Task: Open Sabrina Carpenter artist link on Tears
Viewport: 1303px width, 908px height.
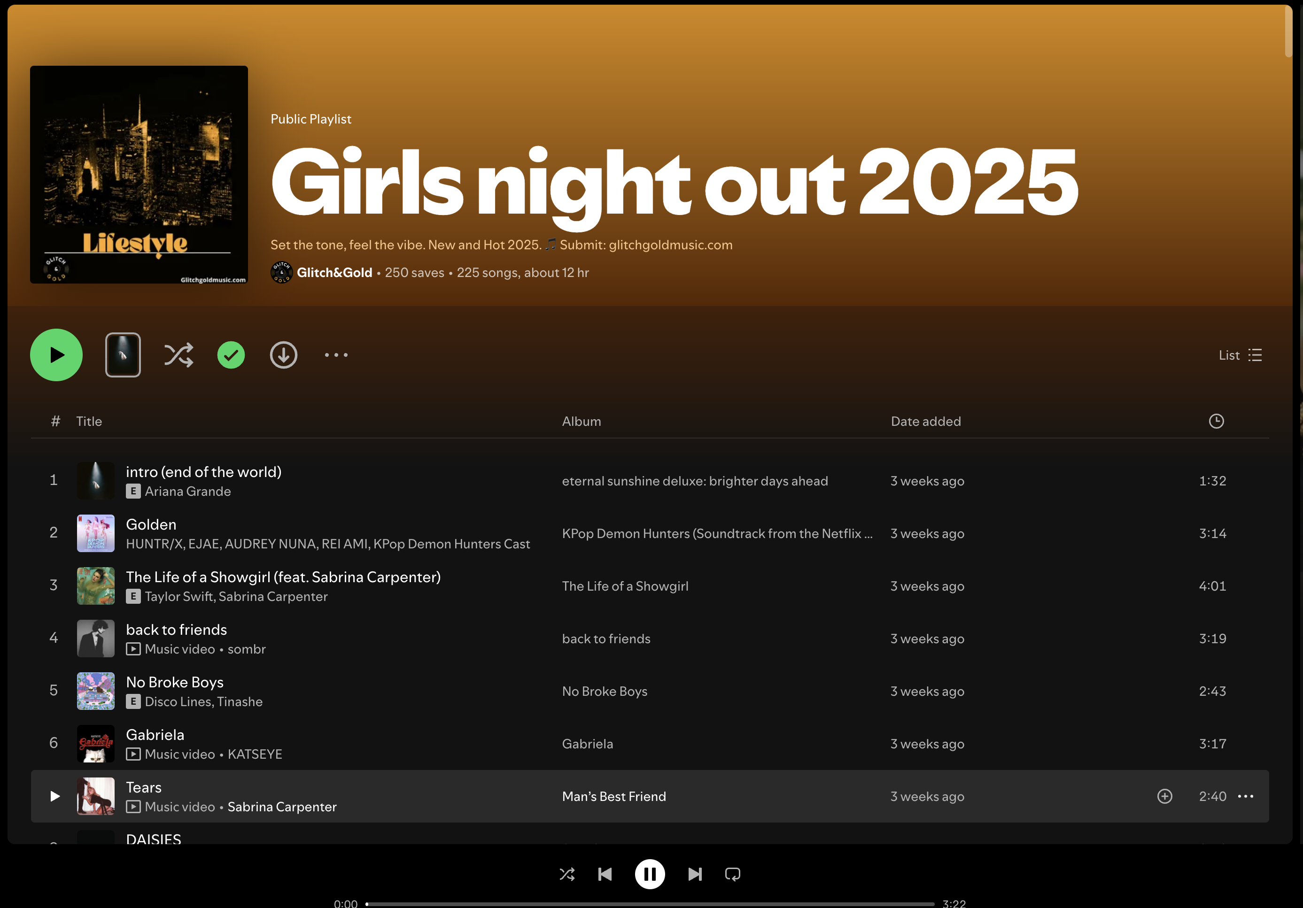Action: [x=282, y=807]
